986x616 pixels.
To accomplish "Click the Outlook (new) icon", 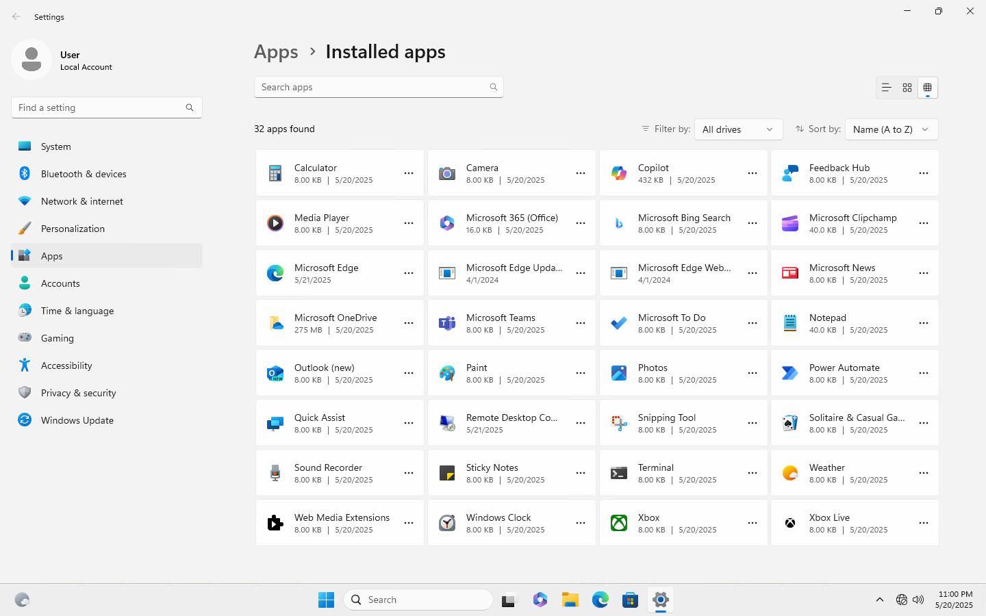I will [275, 373].
